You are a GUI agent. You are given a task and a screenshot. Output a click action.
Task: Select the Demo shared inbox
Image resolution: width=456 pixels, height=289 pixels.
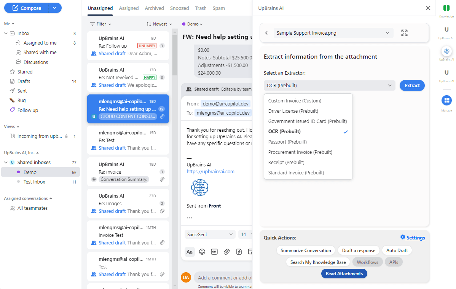tap(40, 172)
